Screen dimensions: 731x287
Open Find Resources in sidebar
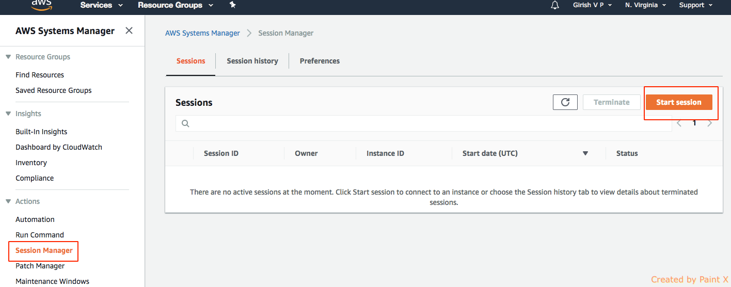tap(40, 75)
